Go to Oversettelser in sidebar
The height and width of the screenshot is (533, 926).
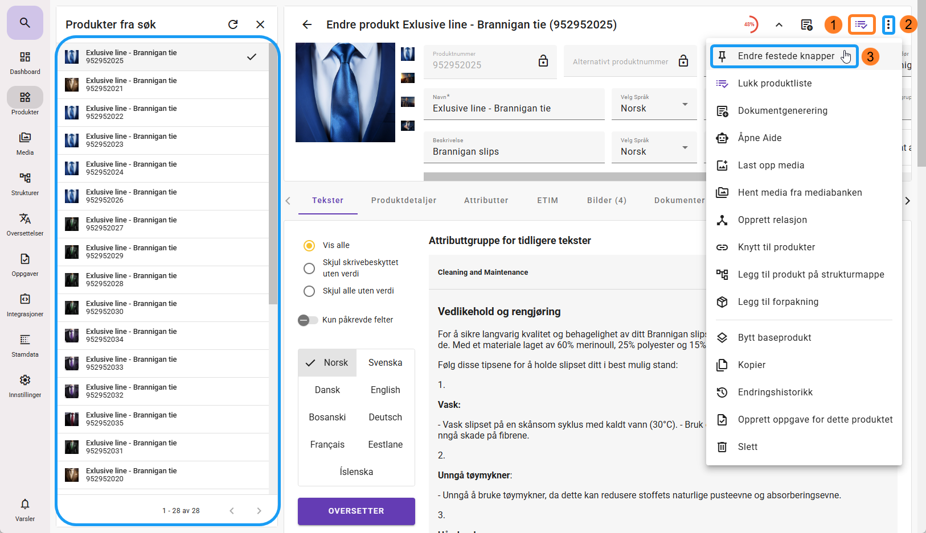(25, 224)
